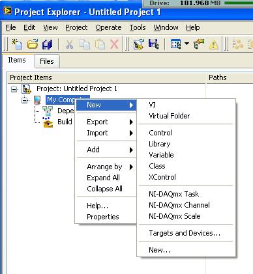Choose New... at submenu bottom
Screen dimensions: 253x274
186,250
